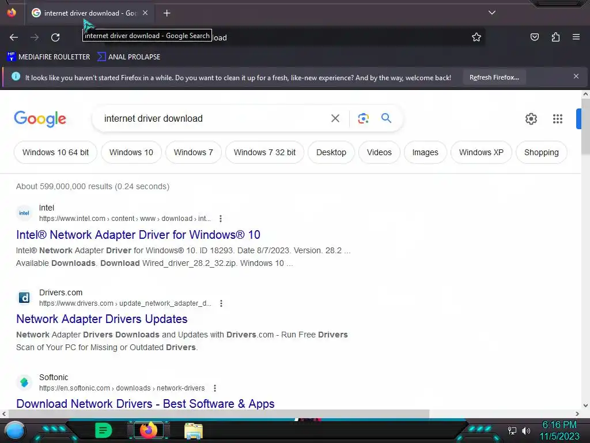The width and height of the screenshot is (590, 443).
Task: Click the Softonic URL breadcrumb
Action: point(122,388)
